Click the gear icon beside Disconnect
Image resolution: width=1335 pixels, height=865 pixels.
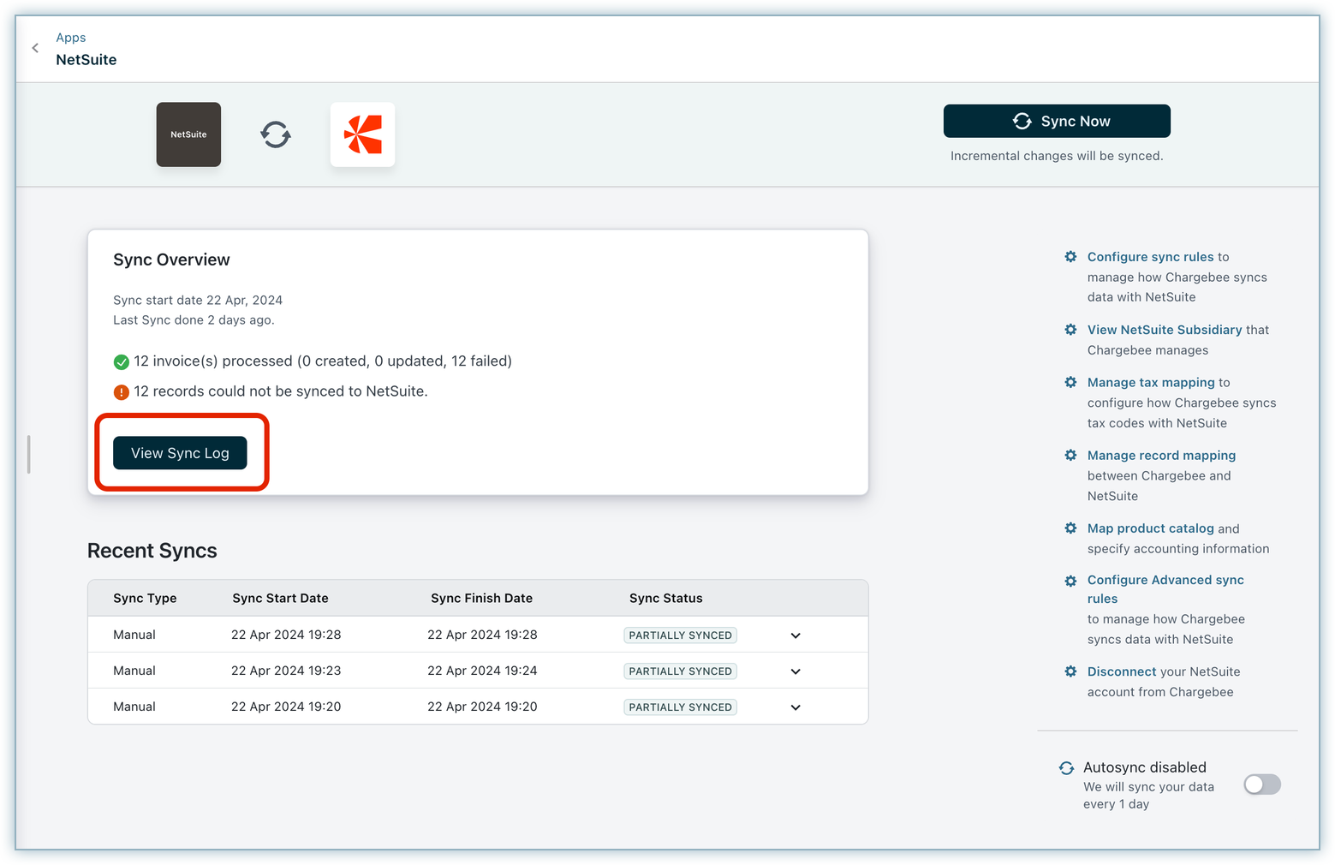coord(1070,672)
